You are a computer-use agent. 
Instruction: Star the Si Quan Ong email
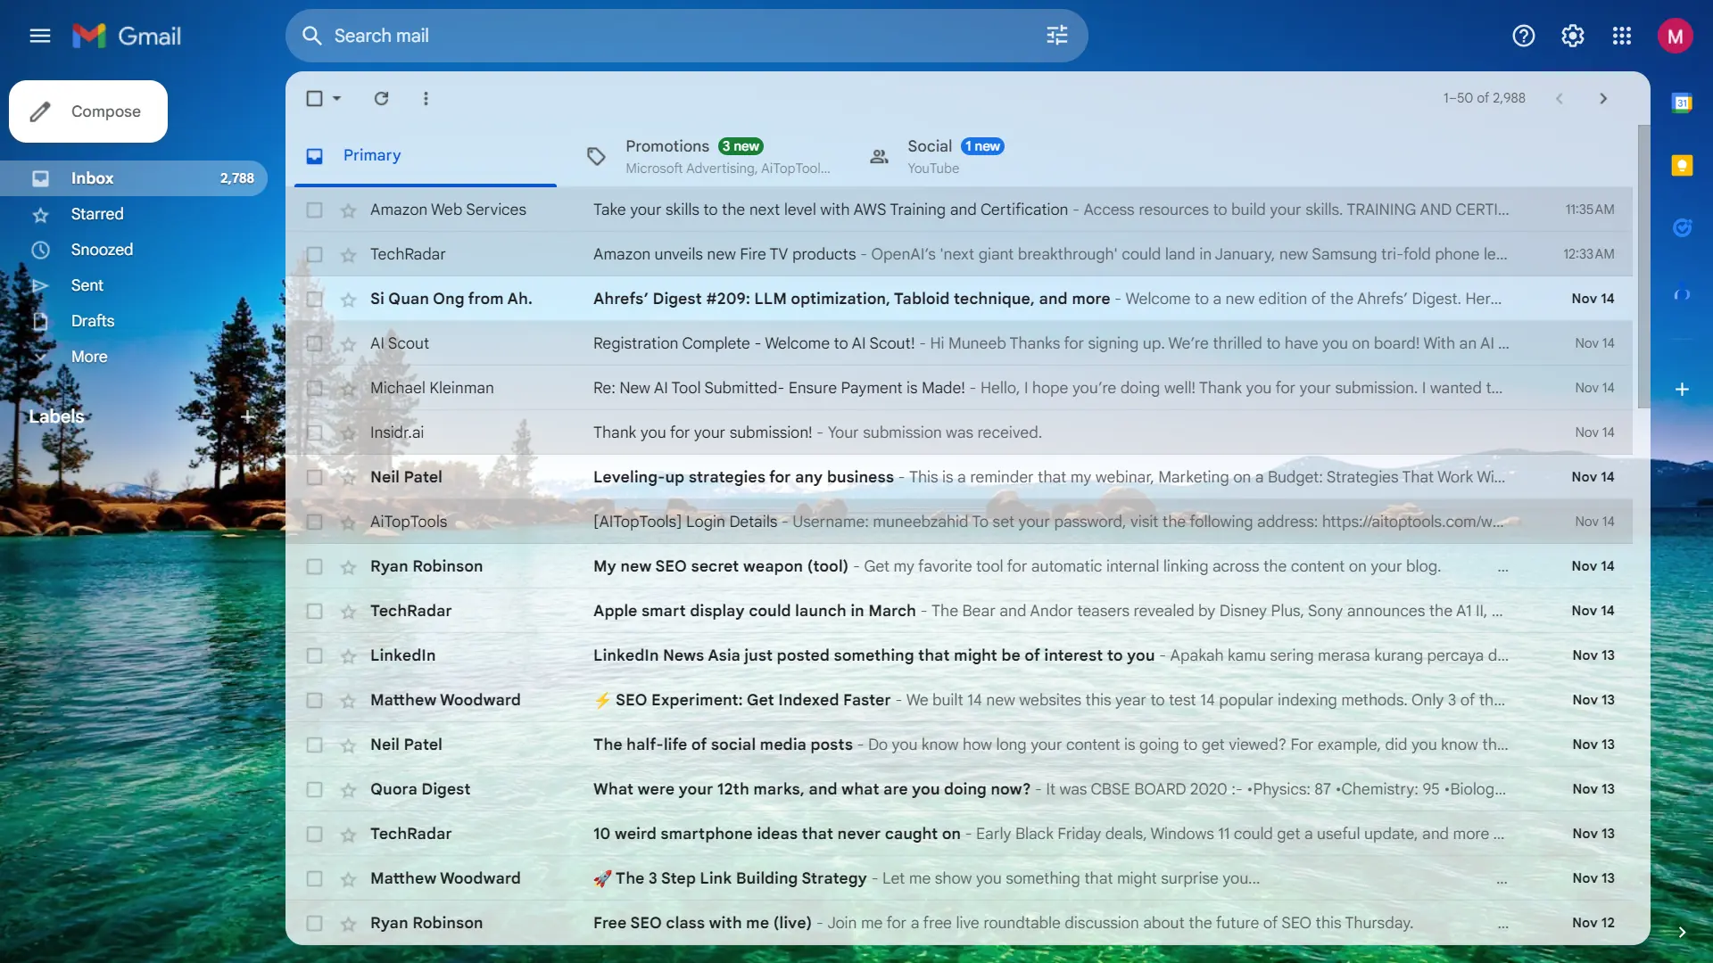click(x=348, y=300)
